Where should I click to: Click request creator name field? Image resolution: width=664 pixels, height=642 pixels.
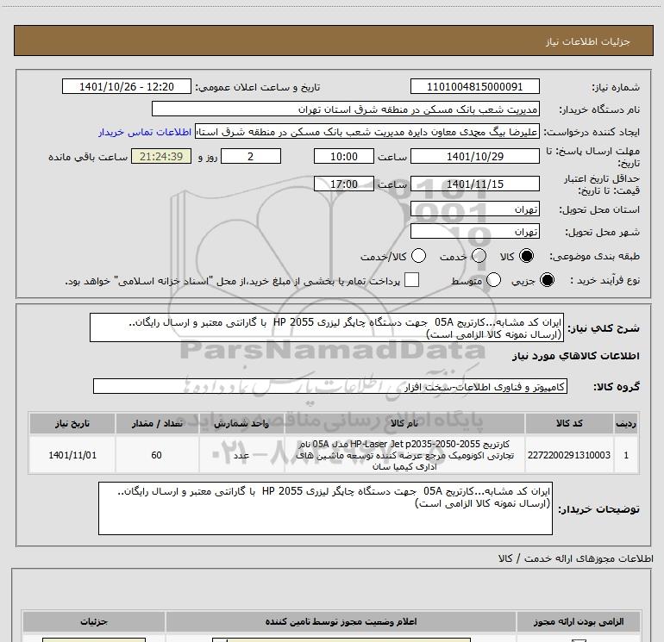pyautogui.click(x=367, y=132)
